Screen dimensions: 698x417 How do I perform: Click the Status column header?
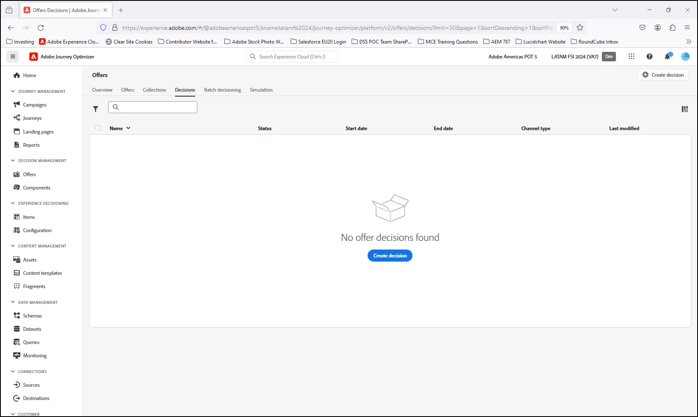pyautogui.click(x=264, y=128)
